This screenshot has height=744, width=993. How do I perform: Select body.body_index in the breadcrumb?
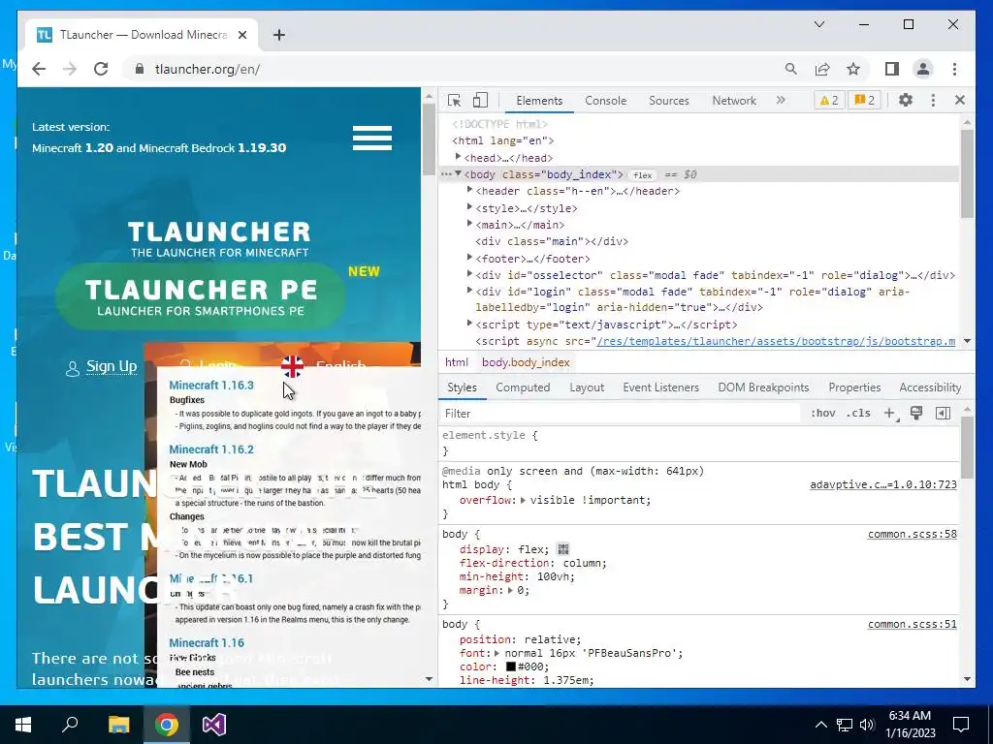526,362
